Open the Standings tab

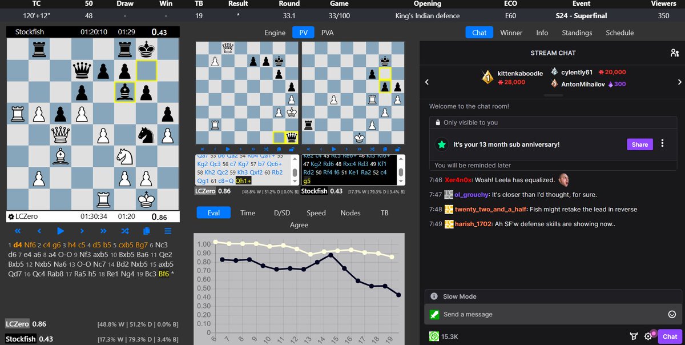tap(577, 33)
